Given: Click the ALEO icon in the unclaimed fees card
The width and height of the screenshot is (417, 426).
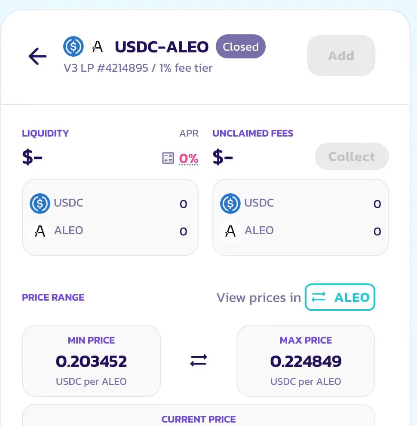Looking at the screenshot, I should click(x=230, y=231).
